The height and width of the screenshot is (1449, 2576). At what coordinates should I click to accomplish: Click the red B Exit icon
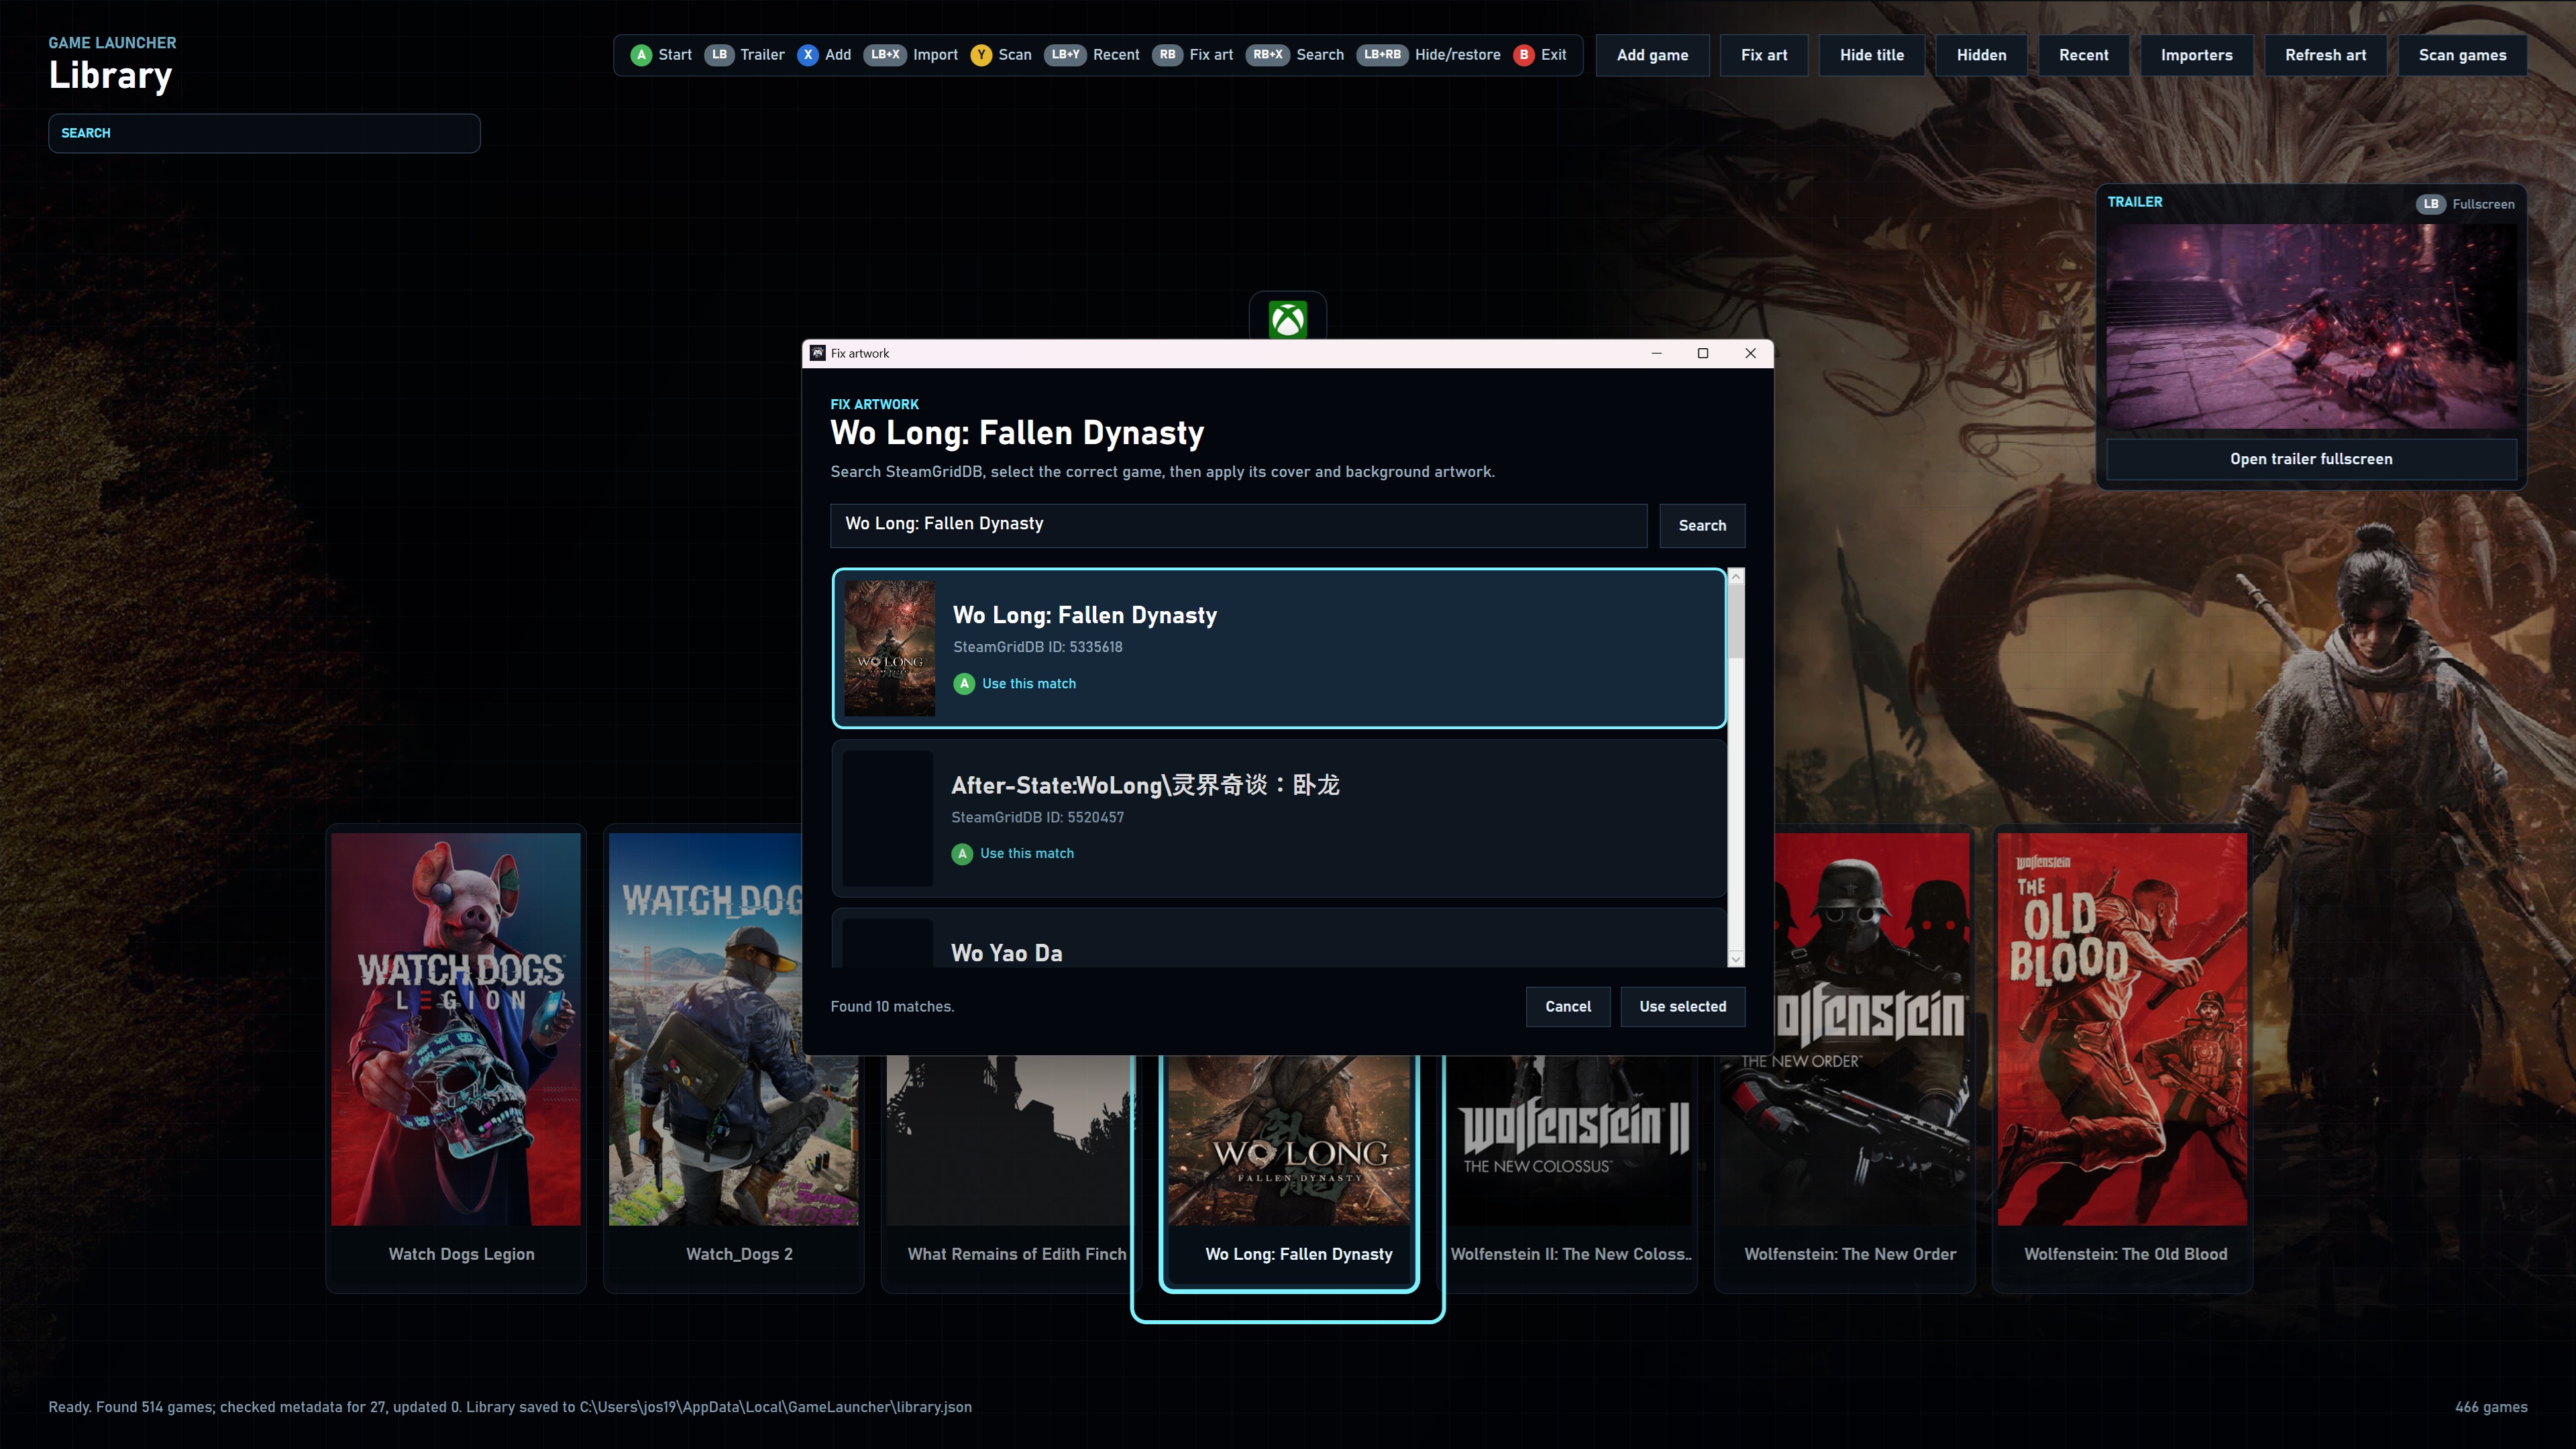(1524, 55)
